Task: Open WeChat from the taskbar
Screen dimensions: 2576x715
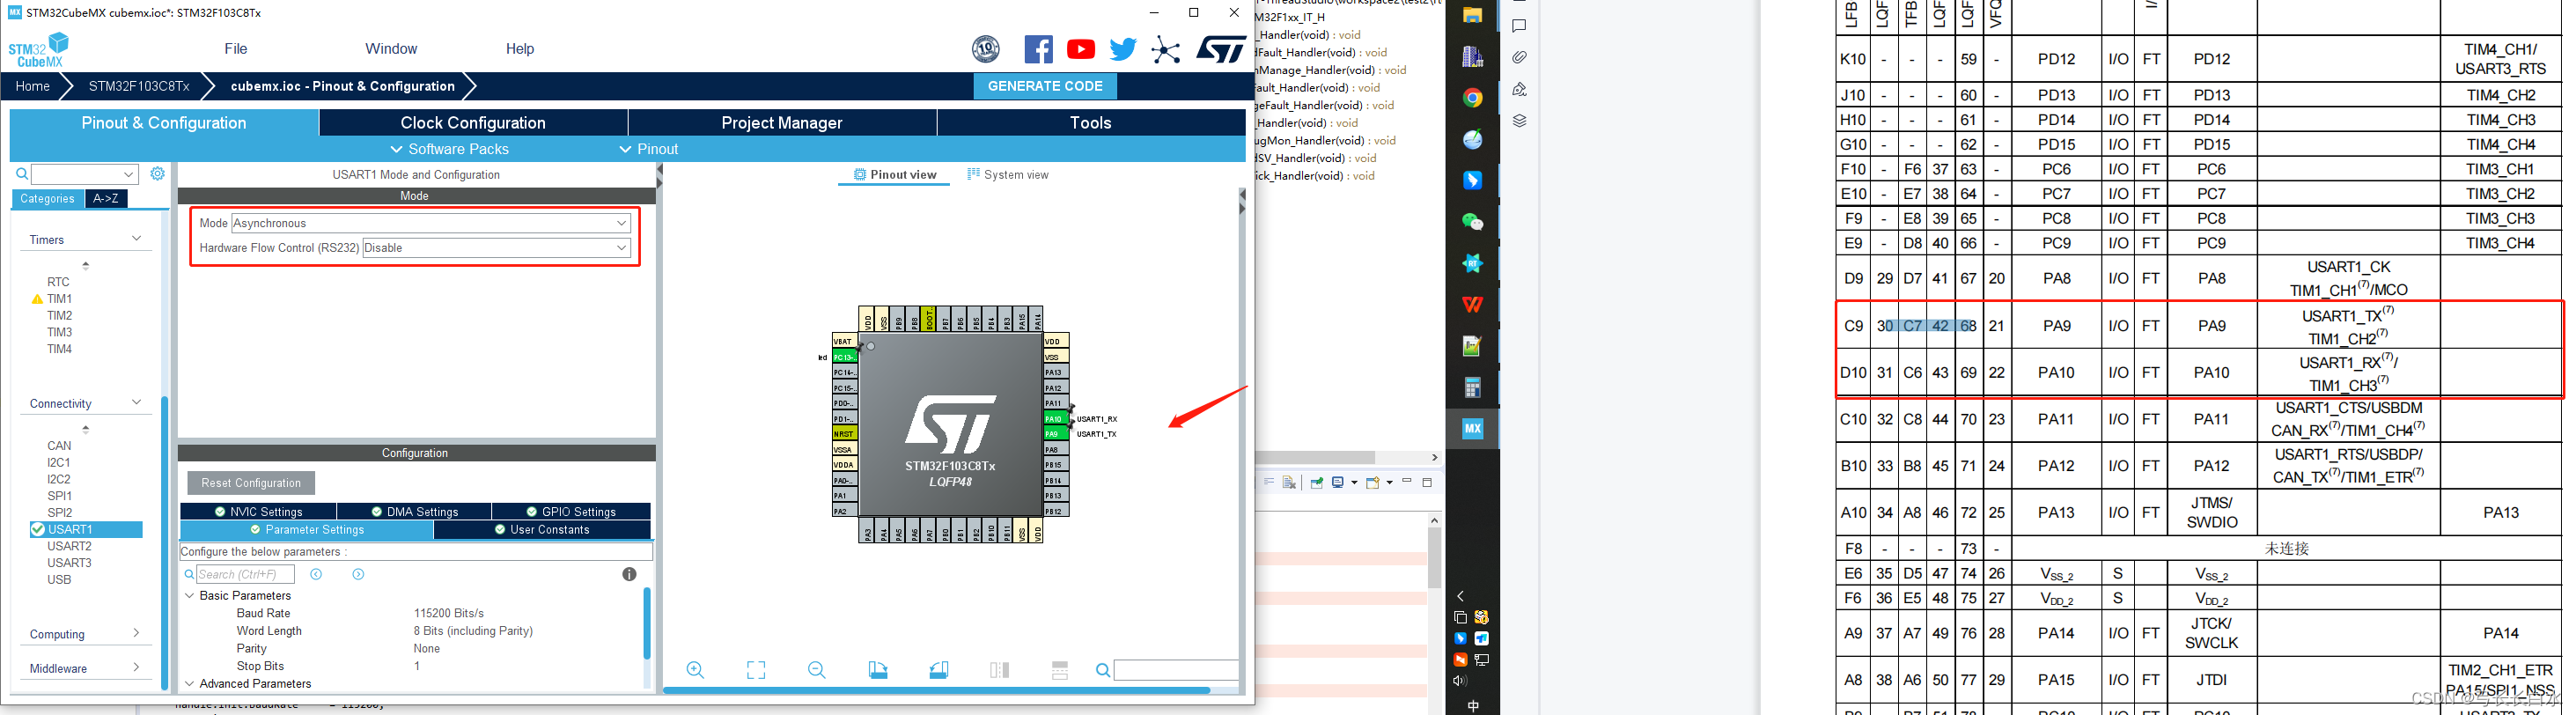Action: tap(1472, 222)
